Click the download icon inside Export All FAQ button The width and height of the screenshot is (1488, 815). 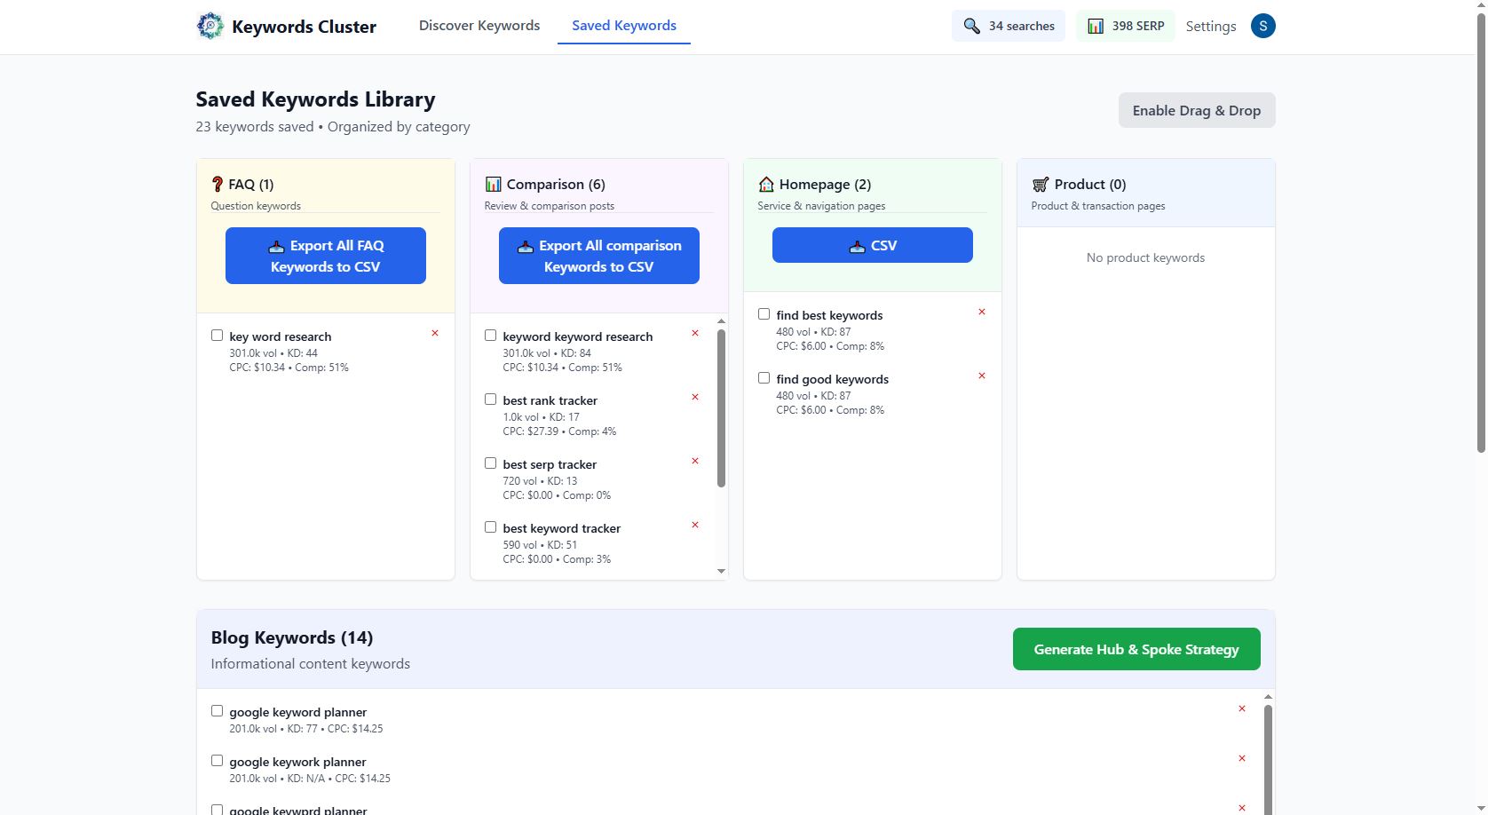point(276,246)
